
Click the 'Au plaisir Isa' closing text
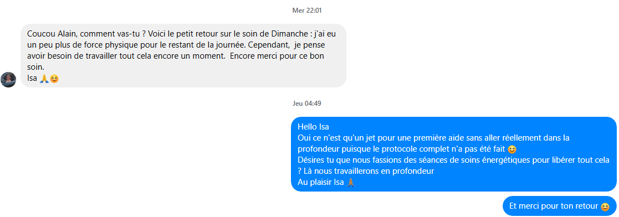tap(321, 183)
